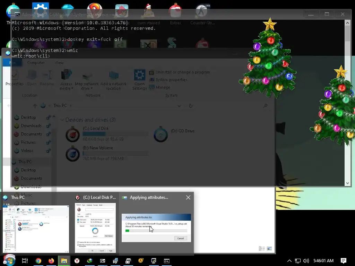355x266 pixels.
Task: Launch Google Chrome from the taskbar
Action: point(38,261)
